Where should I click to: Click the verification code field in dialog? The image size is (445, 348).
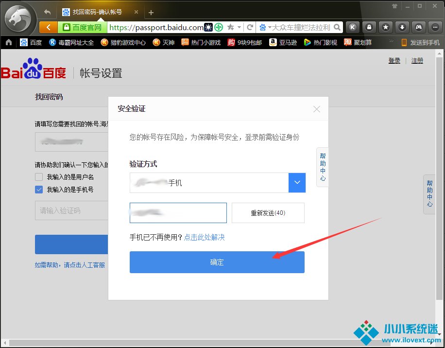178,213
